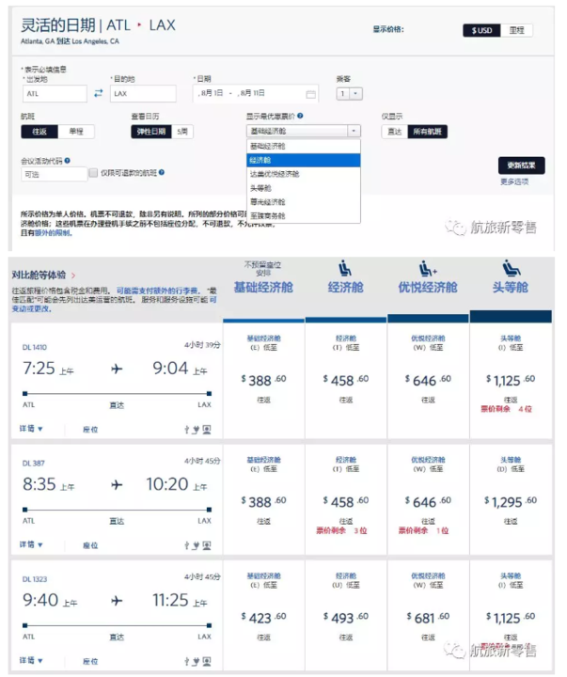Image resolution: width=567 pixels, height=677 pixels.
Task: Select Delta Comfort+ option in dropdown
Action: [x=303, y=174]
